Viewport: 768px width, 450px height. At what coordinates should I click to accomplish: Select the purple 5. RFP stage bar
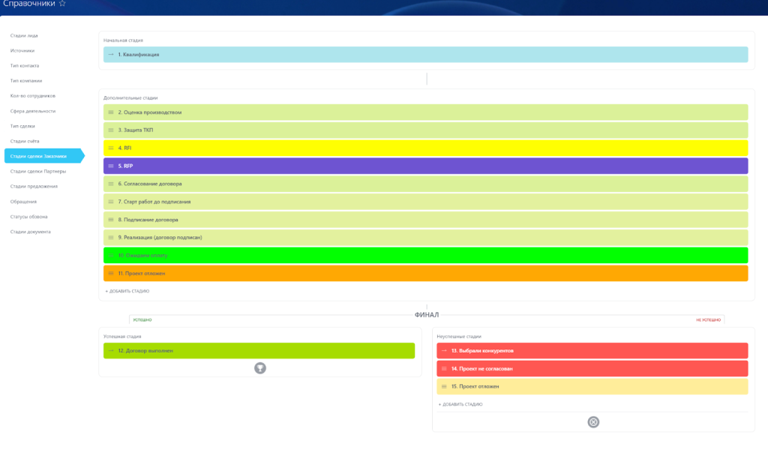[425, 166]
